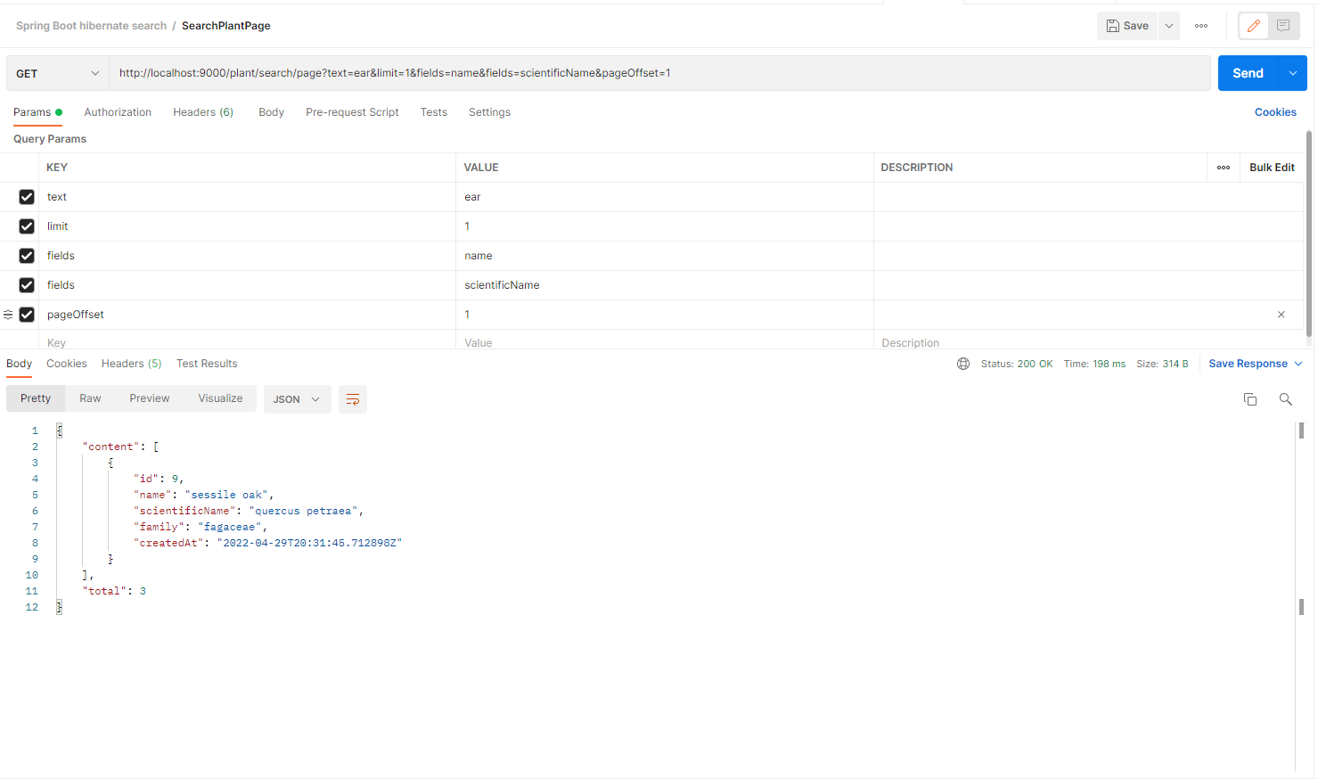Copy the response body with the copy icon
Screen dimensions: 1318x779
click(1250, 399)
